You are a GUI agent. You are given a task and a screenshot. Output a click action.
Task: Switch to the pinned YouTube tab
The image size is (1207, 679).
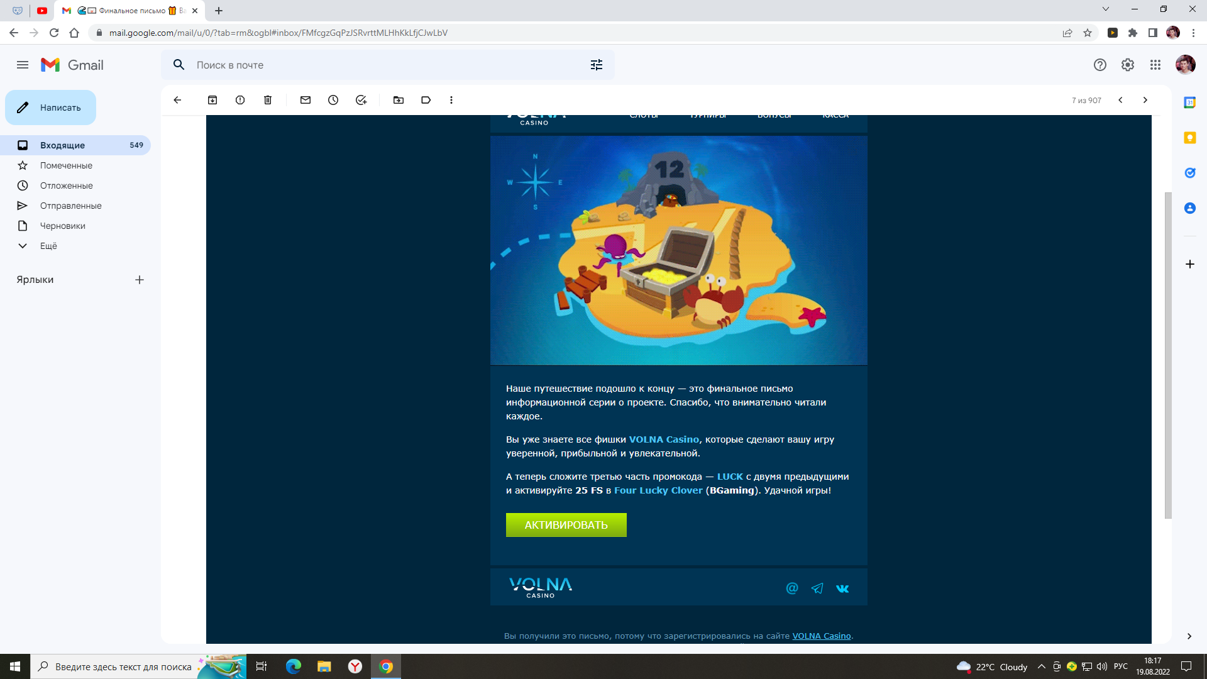(42, 11)
